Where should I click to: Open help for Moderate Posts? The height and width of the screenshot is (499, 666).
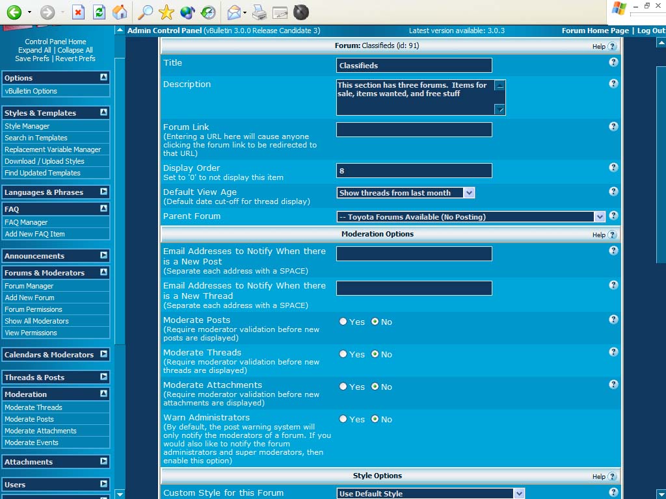(613, 320)
